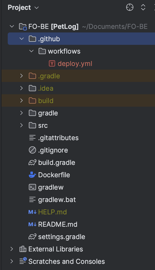This screenshot has width=155, height=270.
Task: Click the Select Opened File target icon
Action: coord(130,7)
